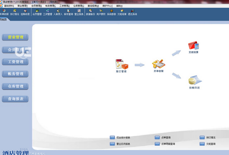Select the 仓库管理 sidebar button

[15, 86]
